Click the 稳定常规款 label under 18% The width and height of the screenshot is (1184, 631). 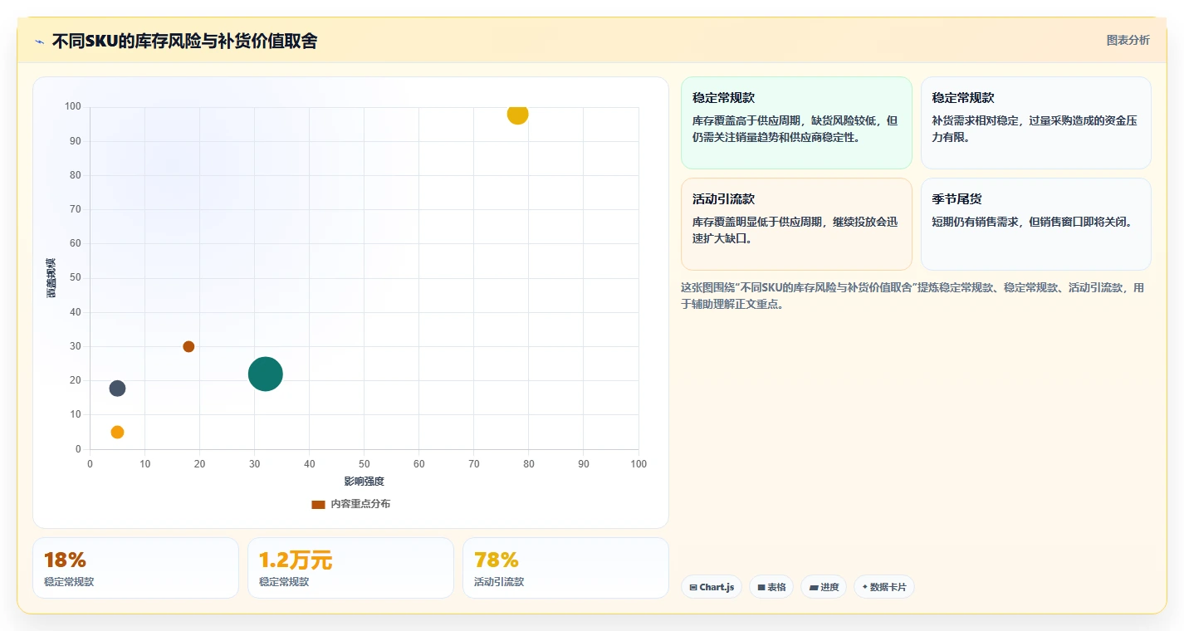click(x=69, y=582)
